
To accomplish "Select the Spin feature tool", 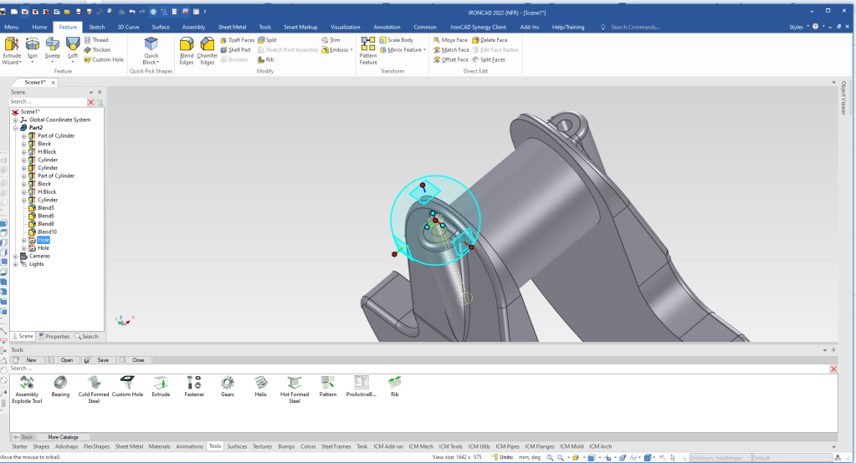I will coord(32,44).
